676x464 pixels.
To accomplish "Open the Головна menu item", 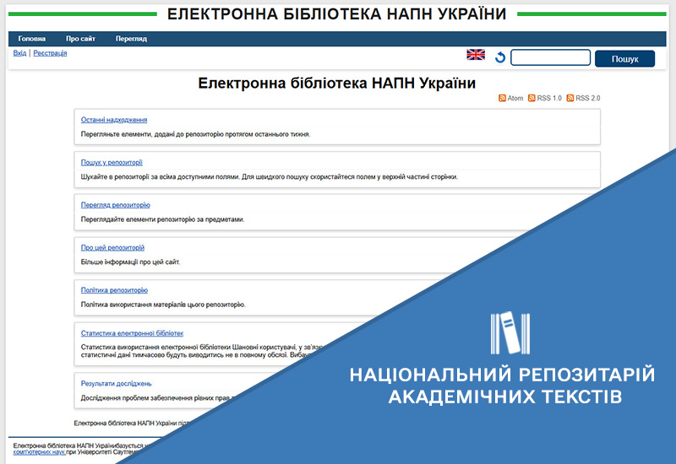I will pos(32,39).
